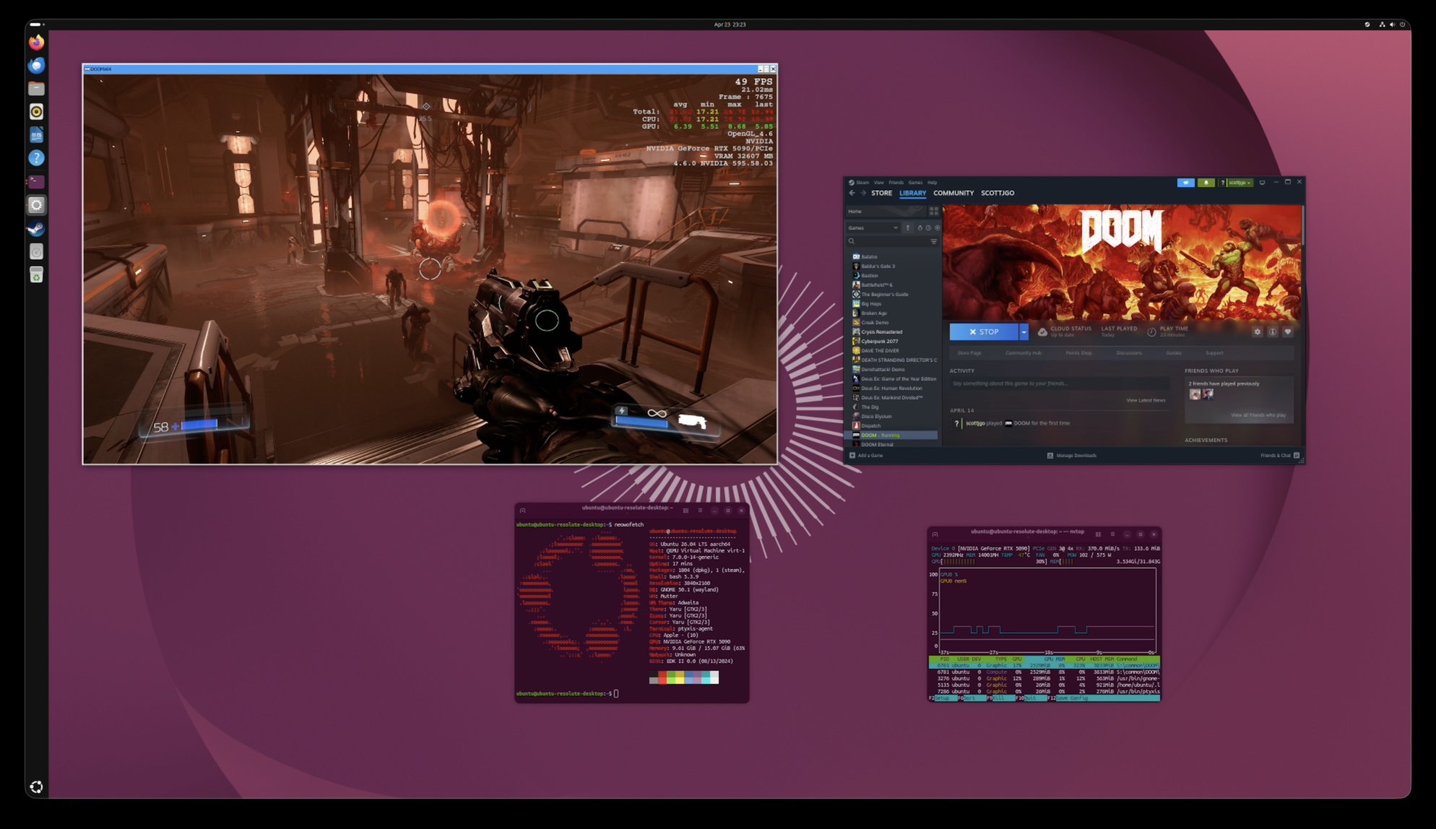
Task: Show DOOM game info icon
Action: [1272, 331]
